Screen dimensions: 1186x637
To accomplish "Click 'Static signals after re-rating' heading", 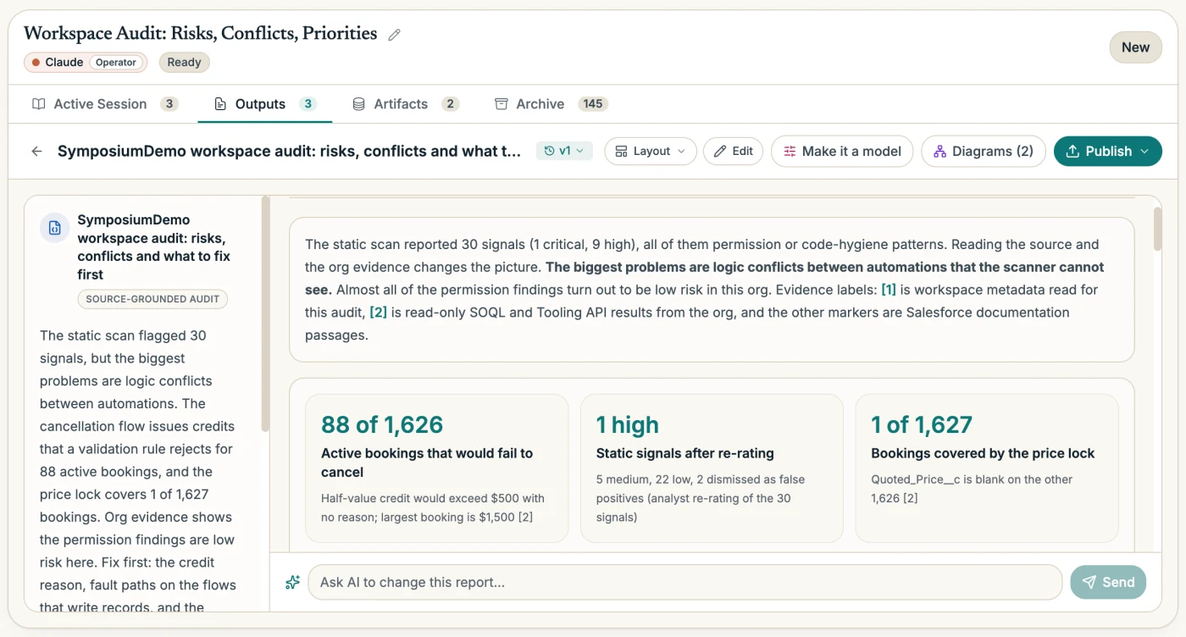I will [685, 453].
